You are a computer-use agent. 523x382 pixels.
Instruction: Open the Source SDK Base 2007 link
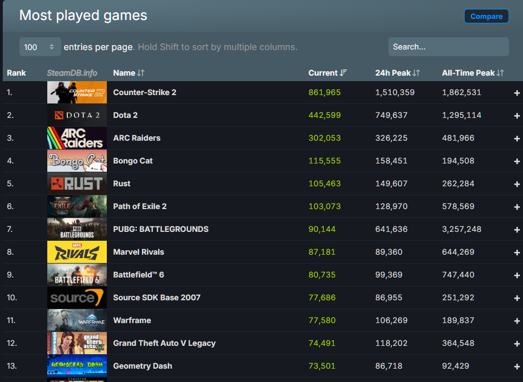tap(157, 297)
